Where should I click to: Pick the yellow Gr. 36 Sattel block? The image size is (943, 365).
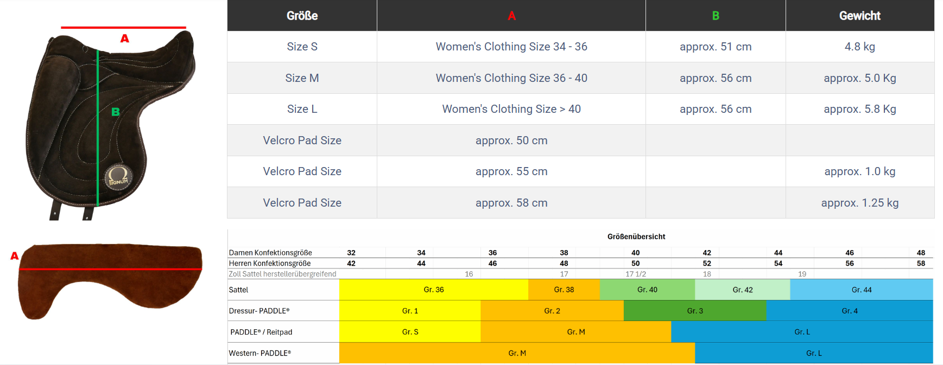click(433, 290)
